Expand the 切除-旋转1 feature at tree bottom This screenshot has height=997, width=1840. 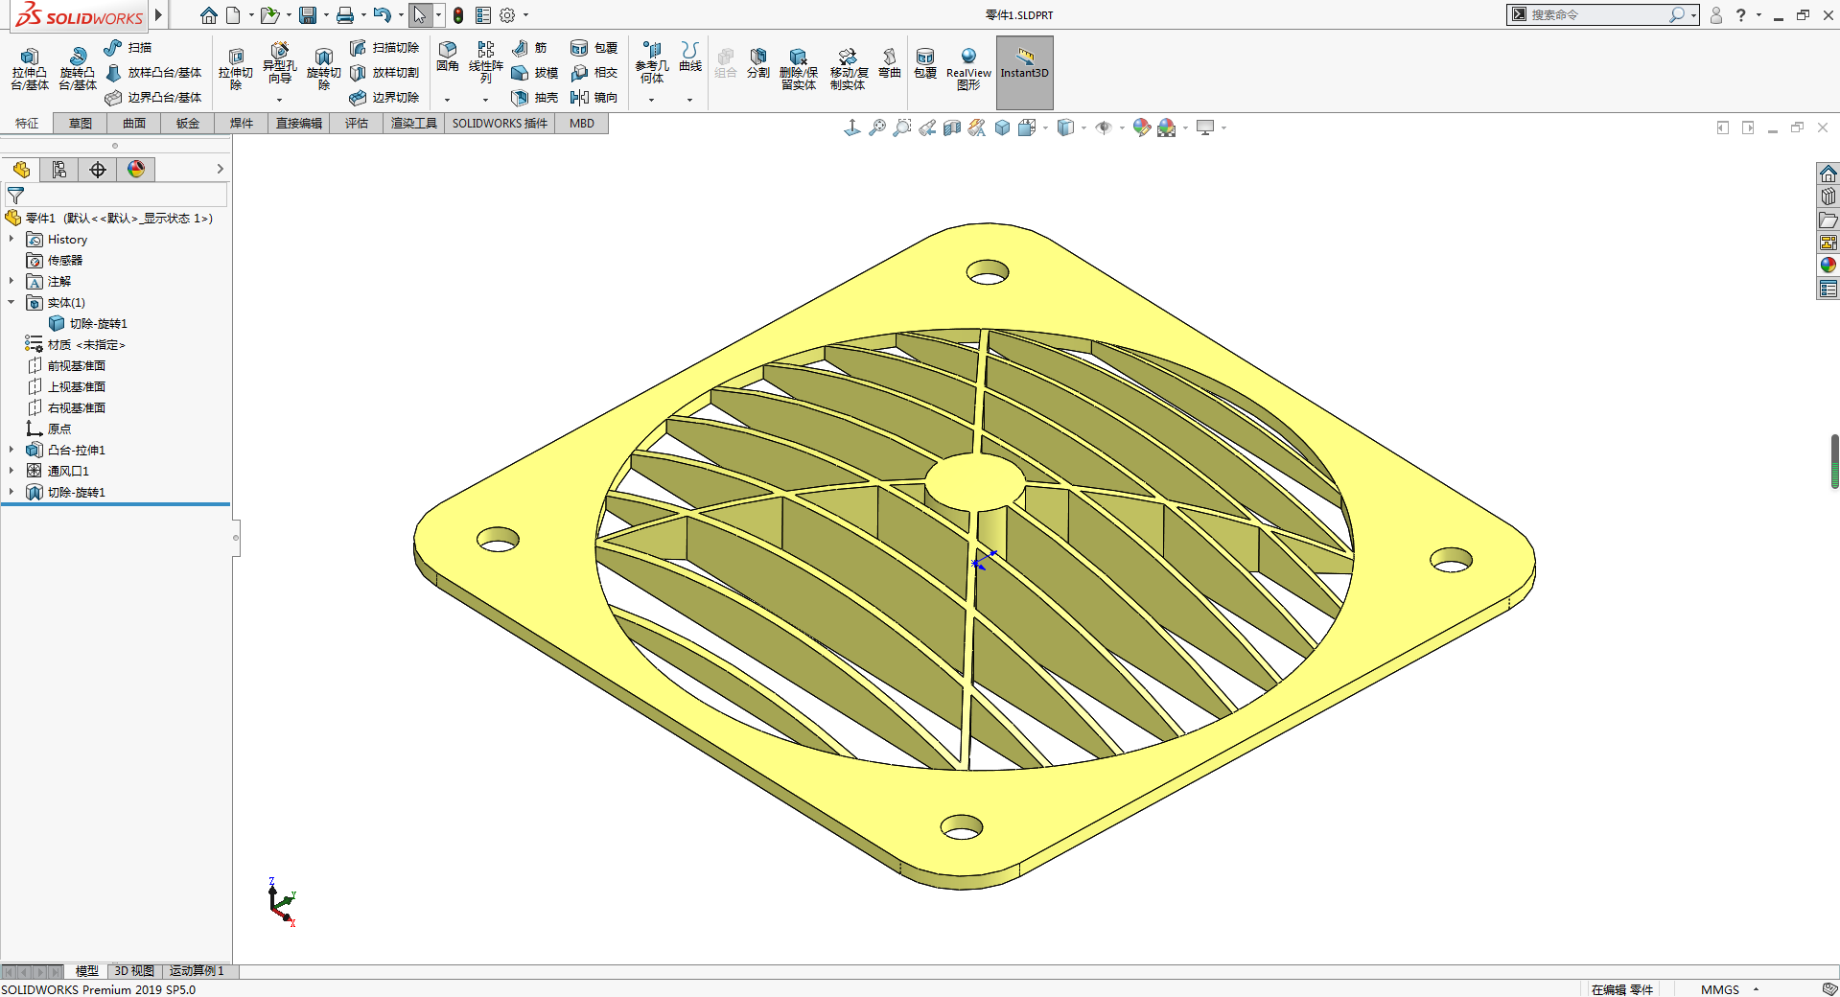12,492
